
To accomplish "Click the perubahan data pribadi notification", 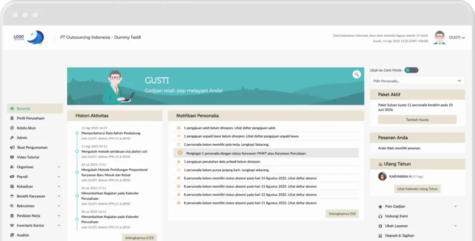I will 222,161.
